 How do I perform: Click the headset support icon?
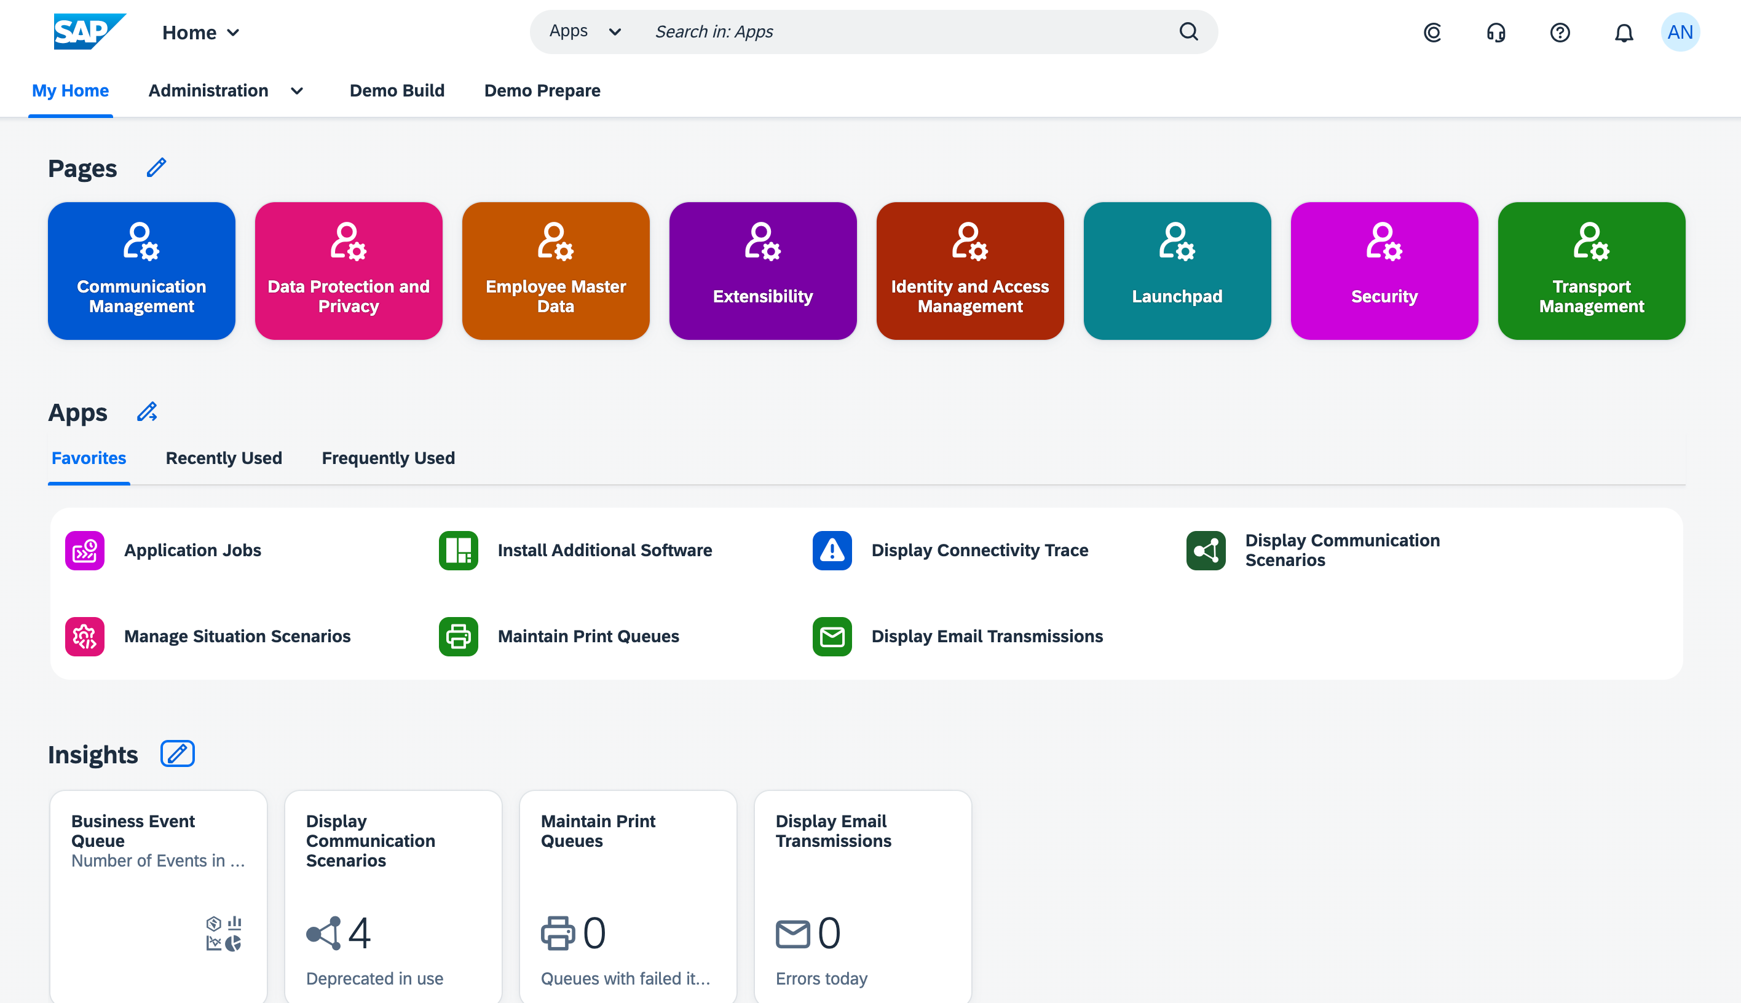click(1496, 33)
